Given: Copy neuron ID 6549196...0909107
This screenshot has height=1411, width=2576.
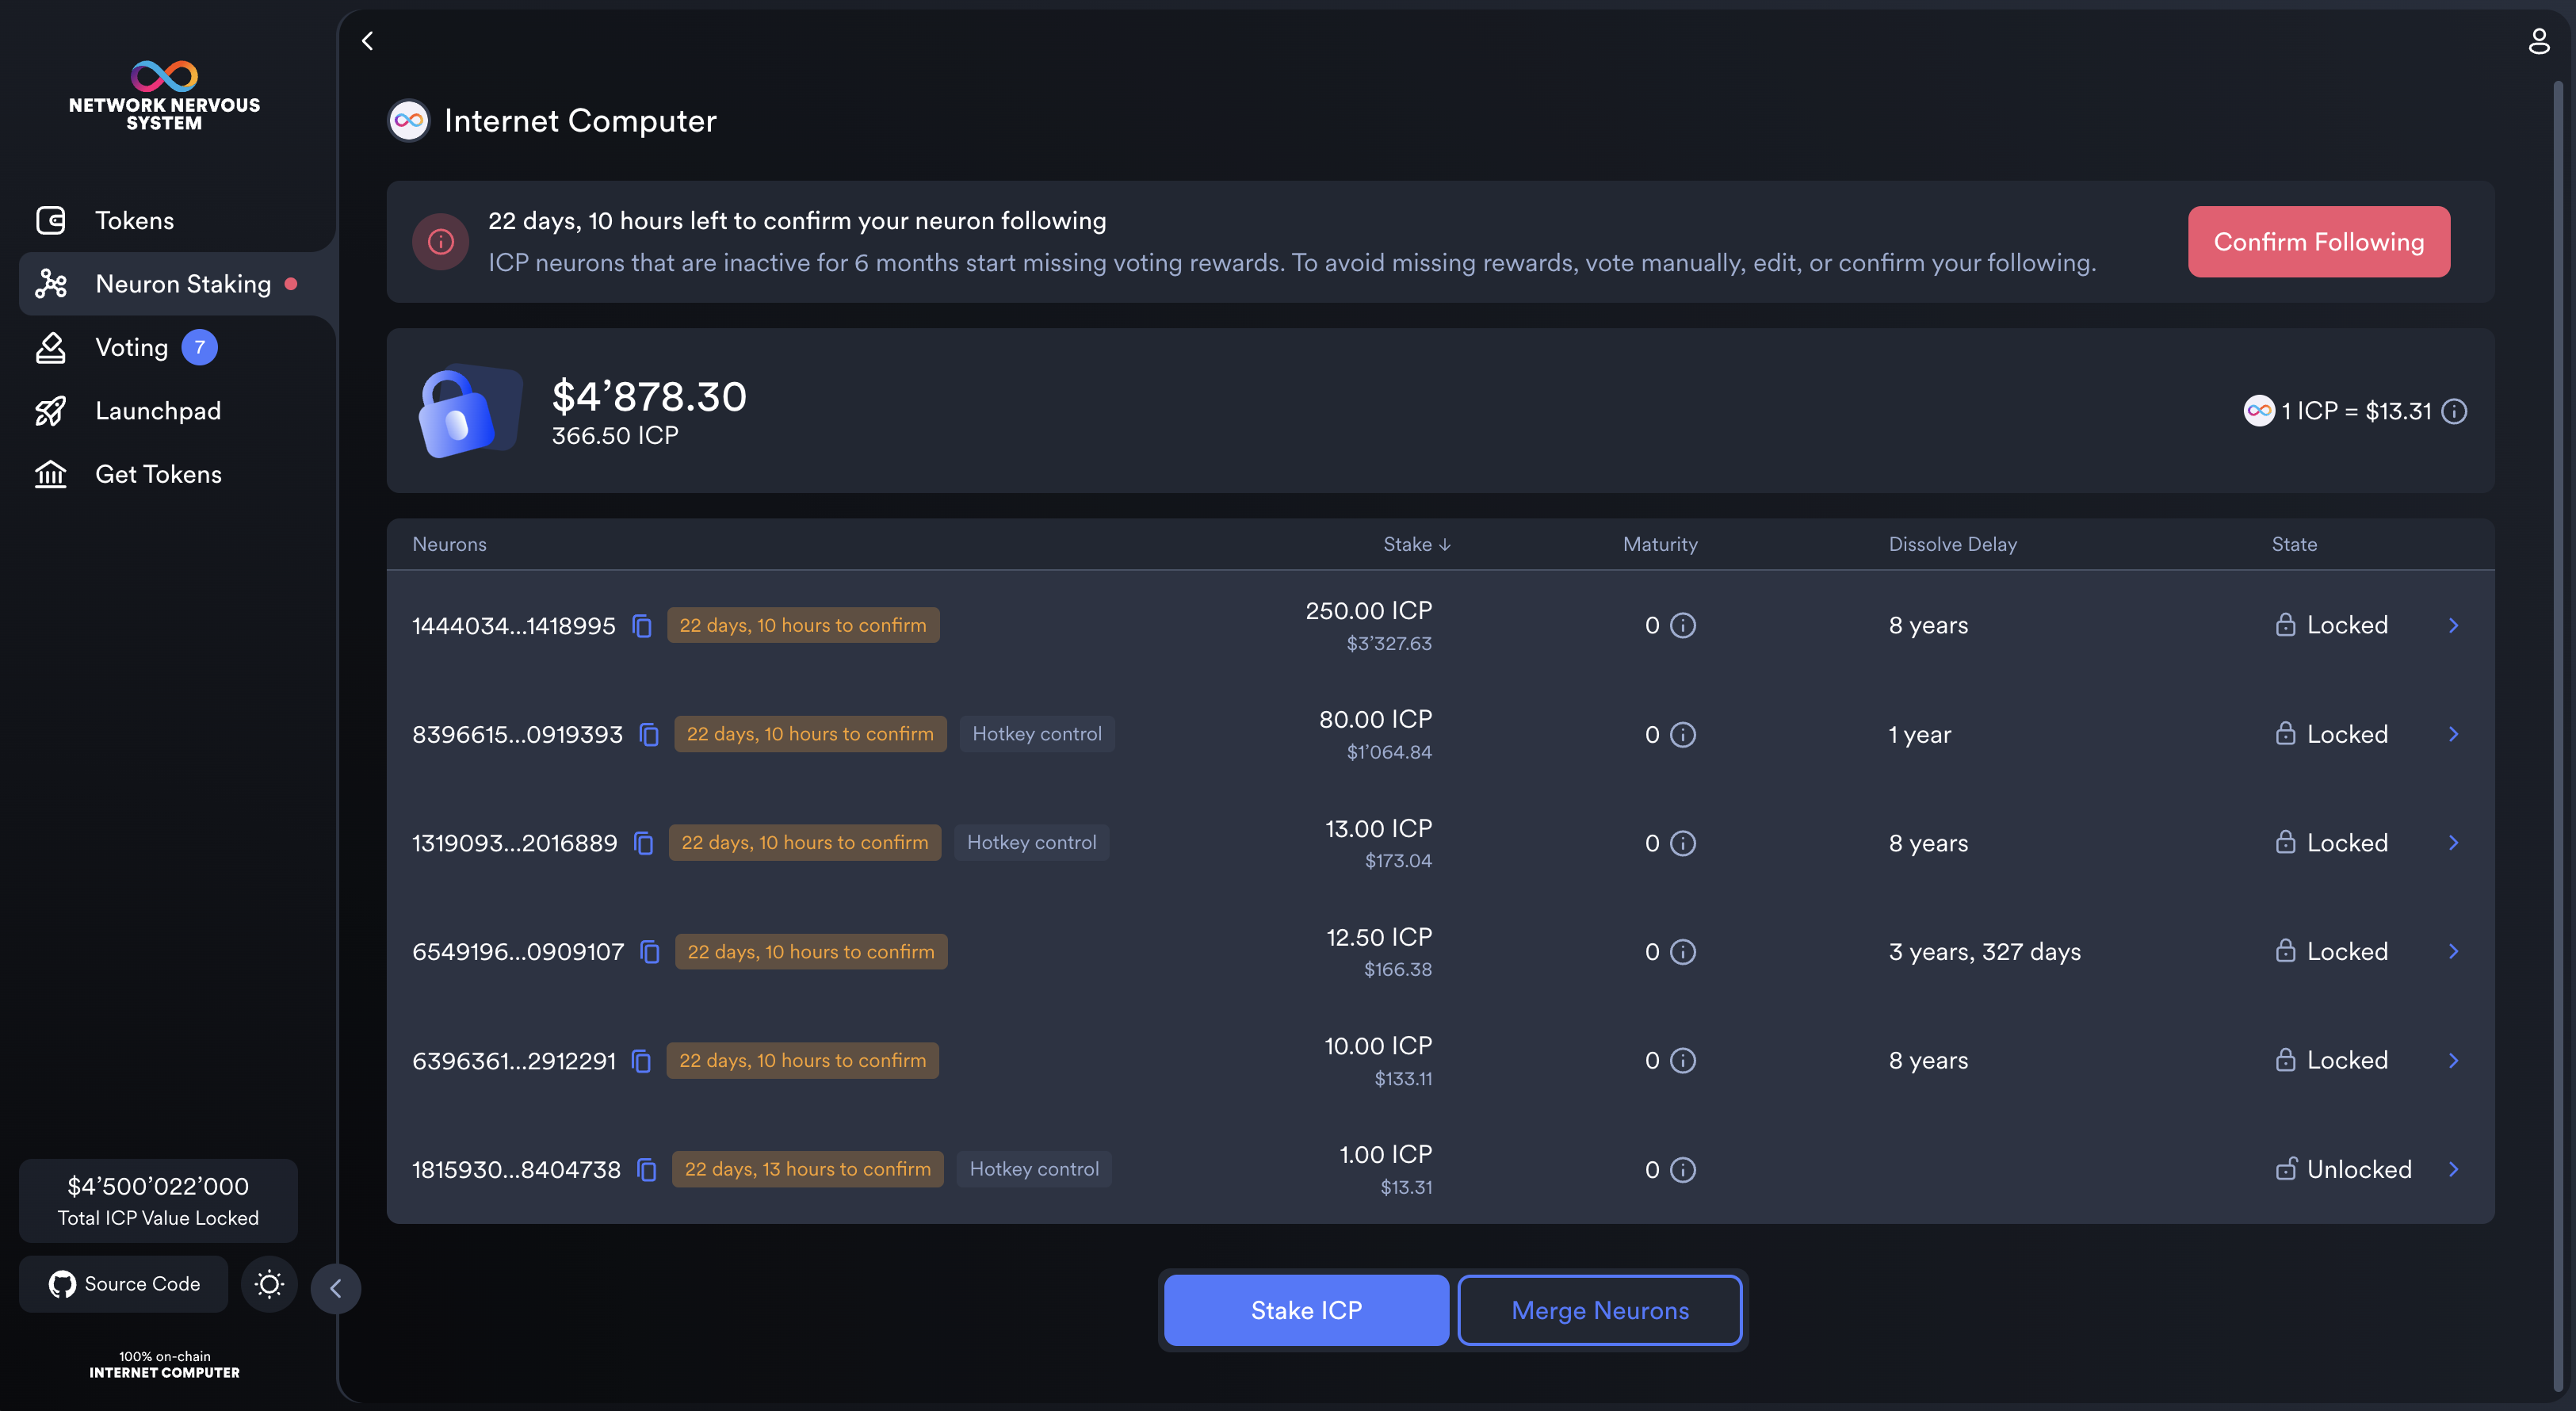Looking at the screenshot, I should click(x=650, y=952).
